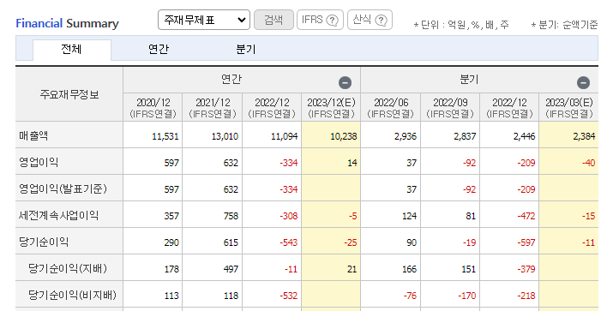
Task: Select the 615 net income value
Action: tap(231, 242)
